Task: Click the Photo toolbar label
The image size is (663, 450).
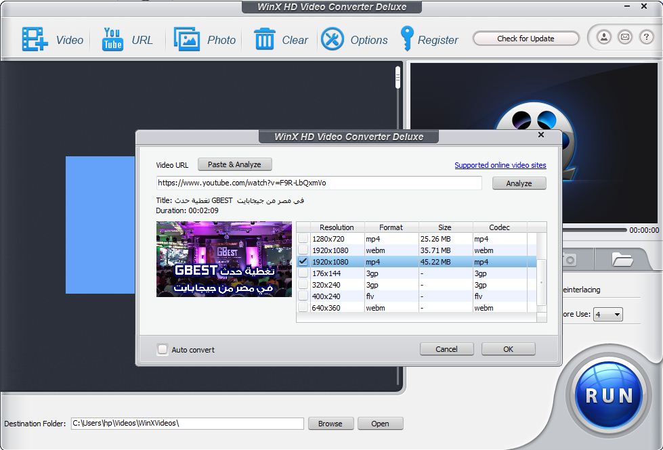Action: (221, 40)
